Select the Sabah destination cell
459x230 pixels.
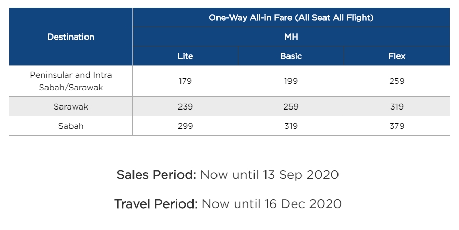pos(71,126)
